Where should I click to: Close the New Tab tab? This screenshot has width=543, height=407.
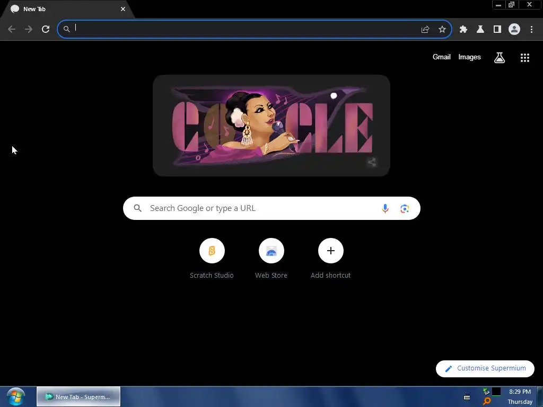(123, 9)
